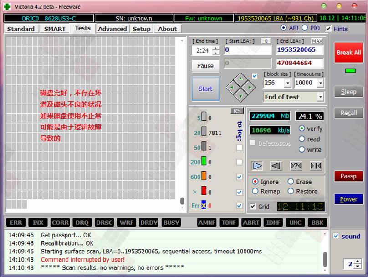The width and height of the screenshot is (368, 277).
Task: Select the Remap radio option
Action: pos(255,192)
